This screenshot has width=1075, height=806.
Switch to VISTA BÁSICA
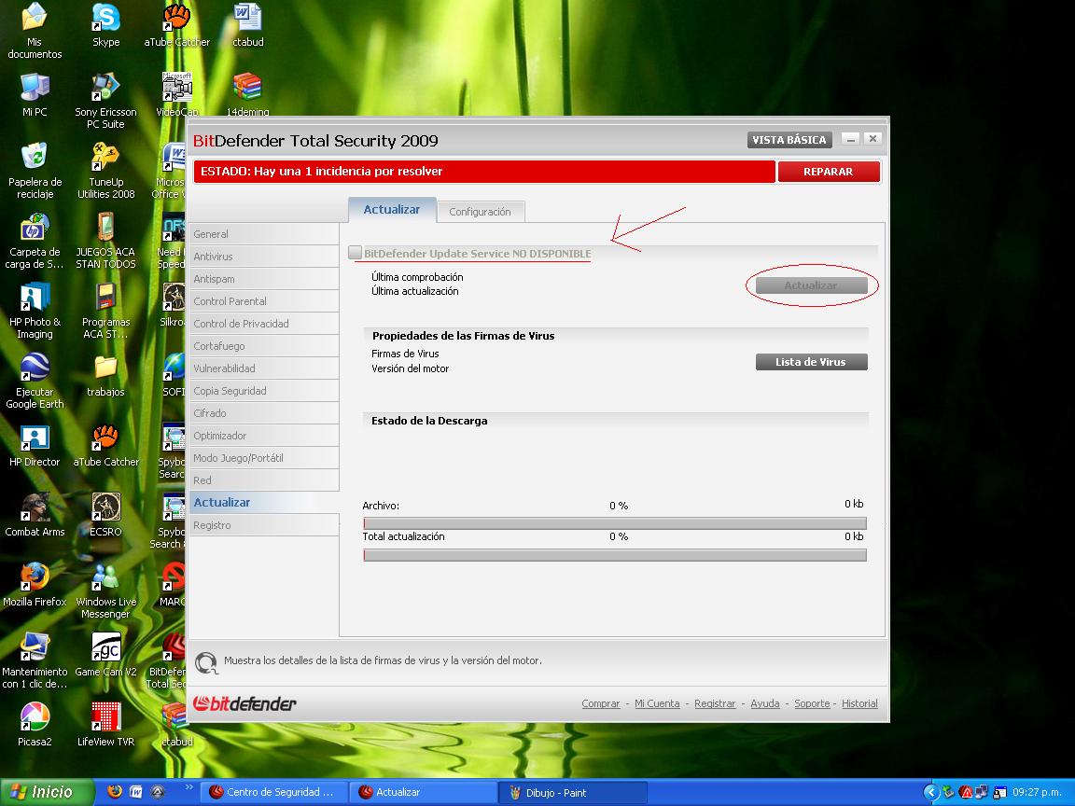(x=789, y=140)
